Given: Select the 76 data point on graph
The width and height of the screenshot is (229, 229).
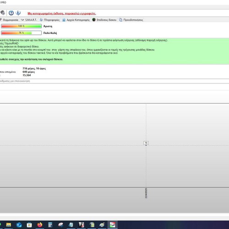Looking at the screenshot, I should point(146,143).
